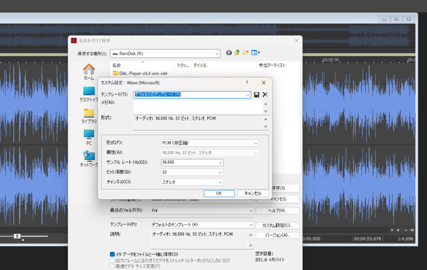
Task: Click the メモ(N) text field
Action: [x=198, y=107]
